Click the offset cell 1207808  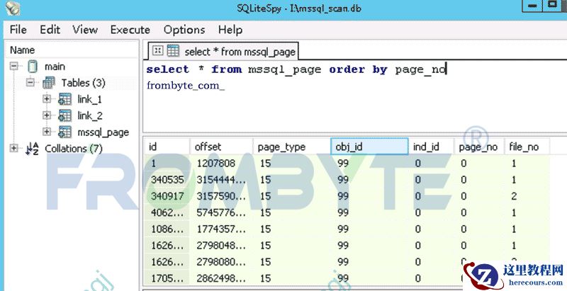[x=221, y=163]
